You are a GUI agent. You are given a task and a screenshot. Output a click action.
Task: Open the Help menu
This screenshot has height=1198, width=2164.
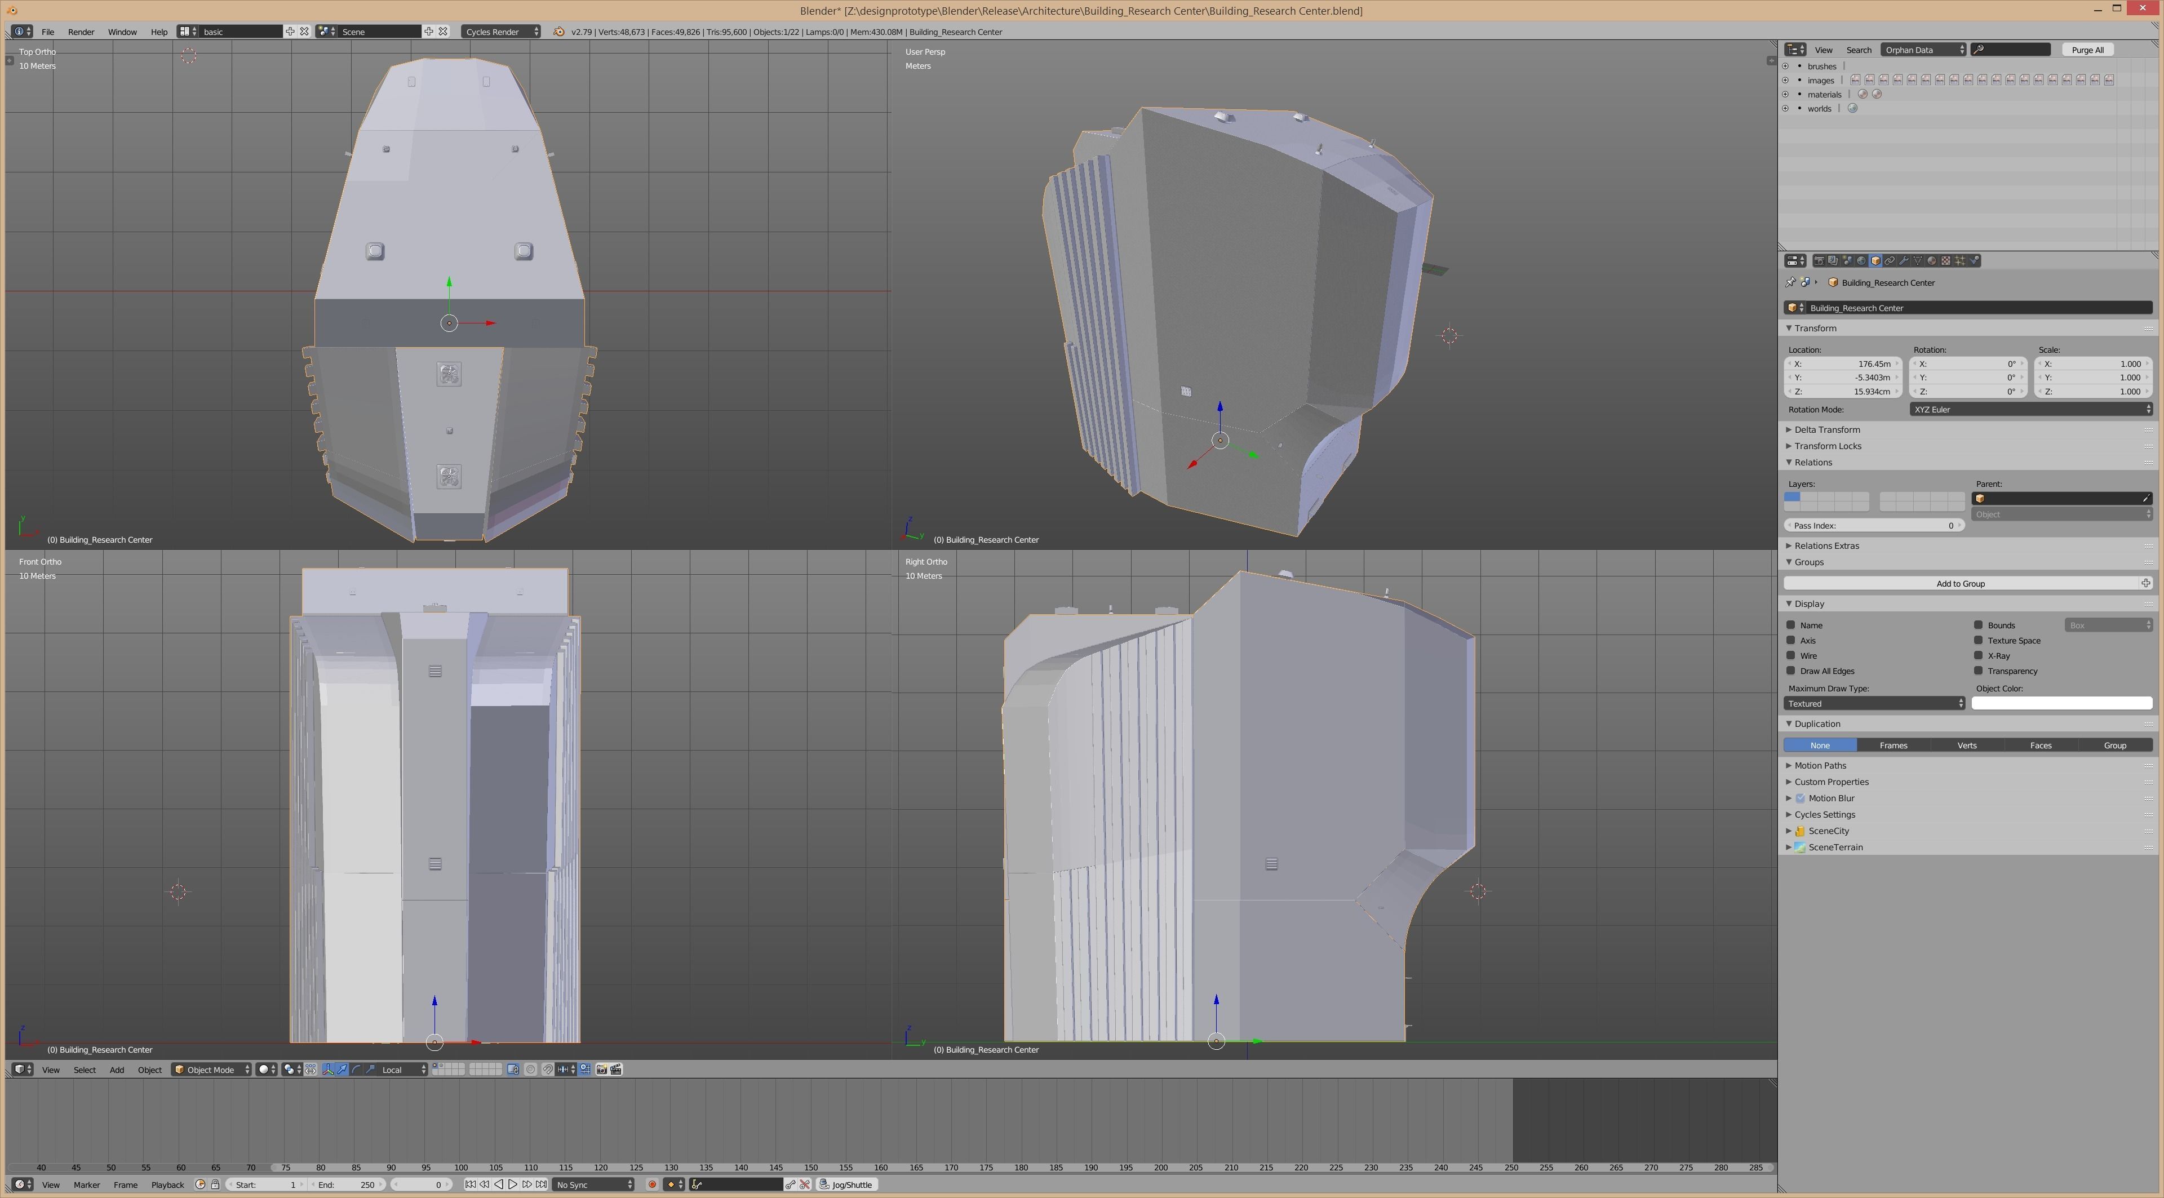tap(159, 32)
